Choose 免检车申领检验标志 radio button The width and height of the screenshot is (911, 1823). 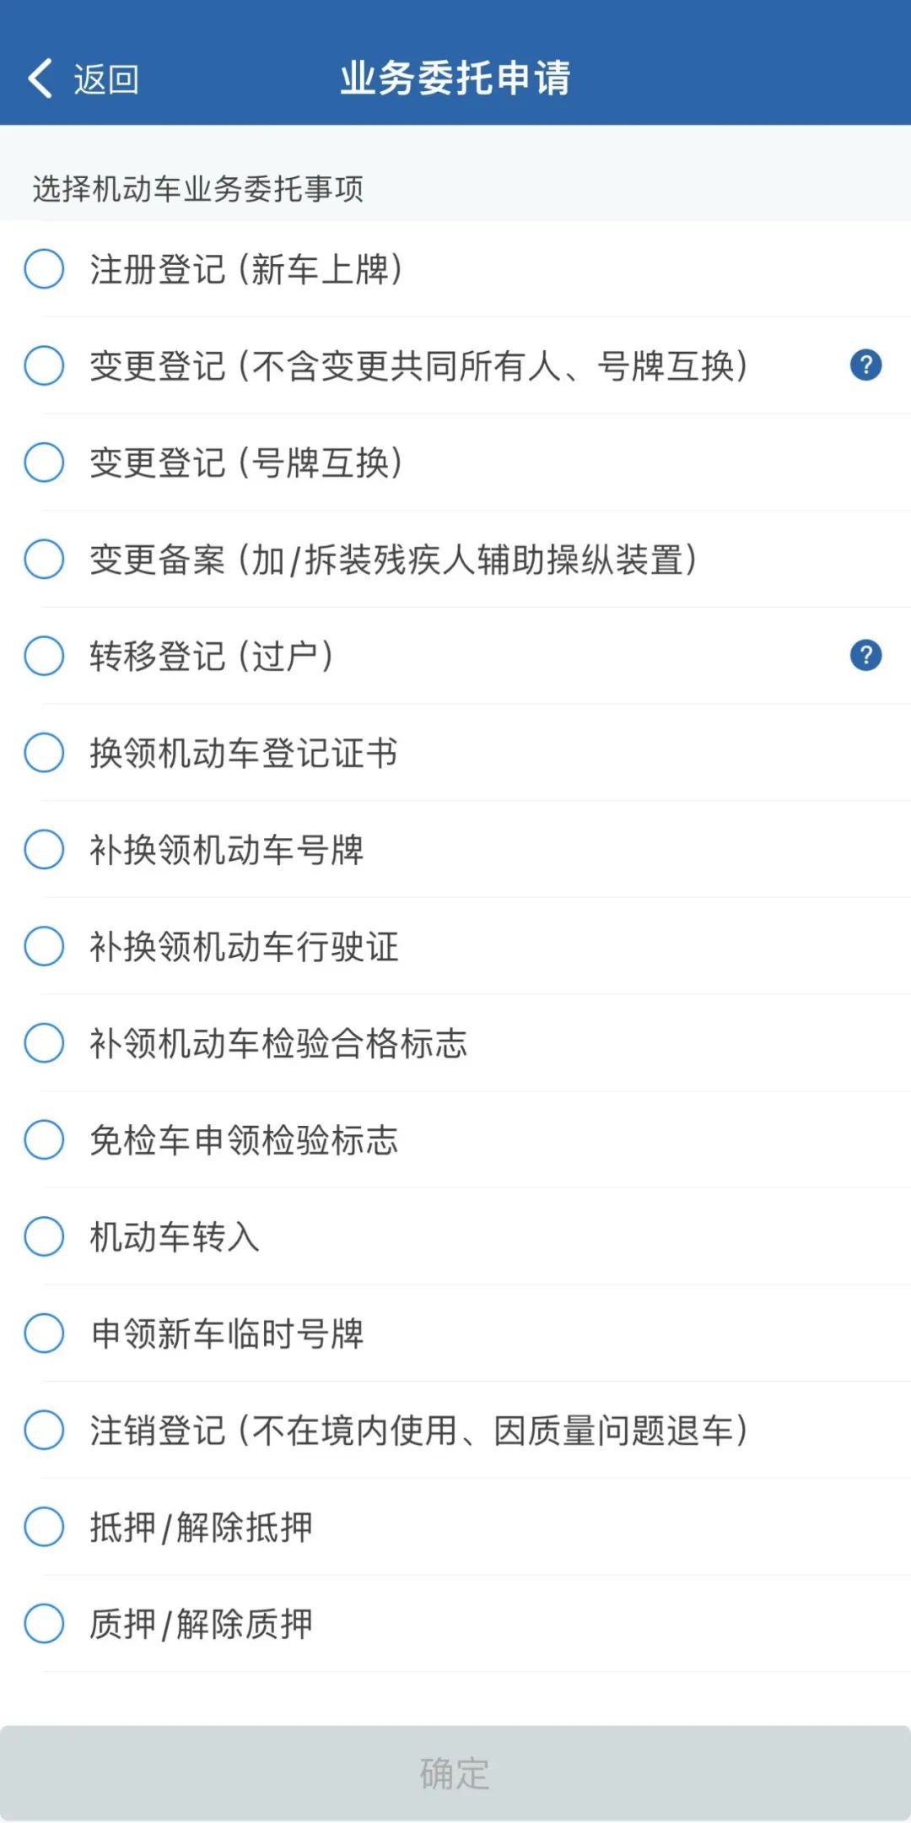[44, 1139]
